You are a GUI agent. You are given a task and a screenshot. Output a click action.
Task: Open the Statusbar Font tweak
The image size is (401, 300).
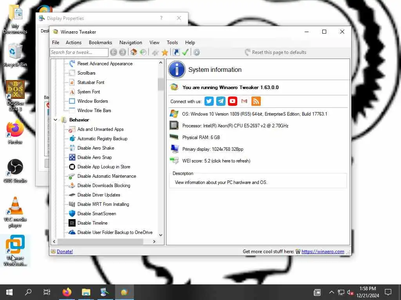91,82
